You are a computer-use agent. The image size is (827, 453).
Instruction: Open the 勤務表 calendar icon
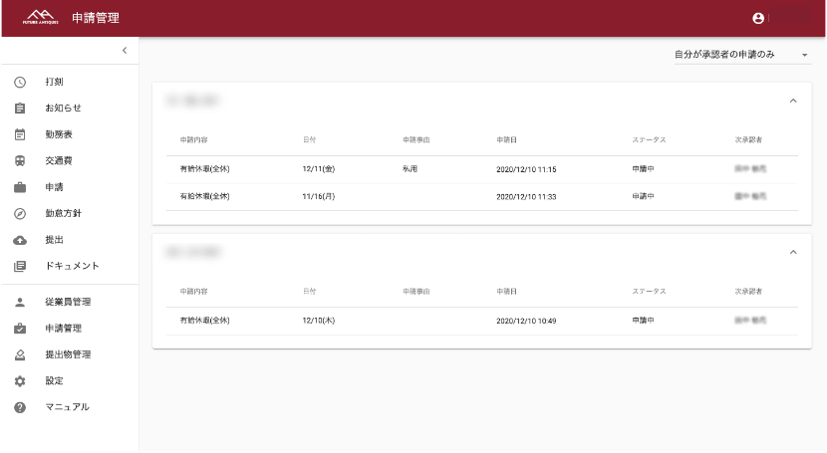[x=20, y=134]
